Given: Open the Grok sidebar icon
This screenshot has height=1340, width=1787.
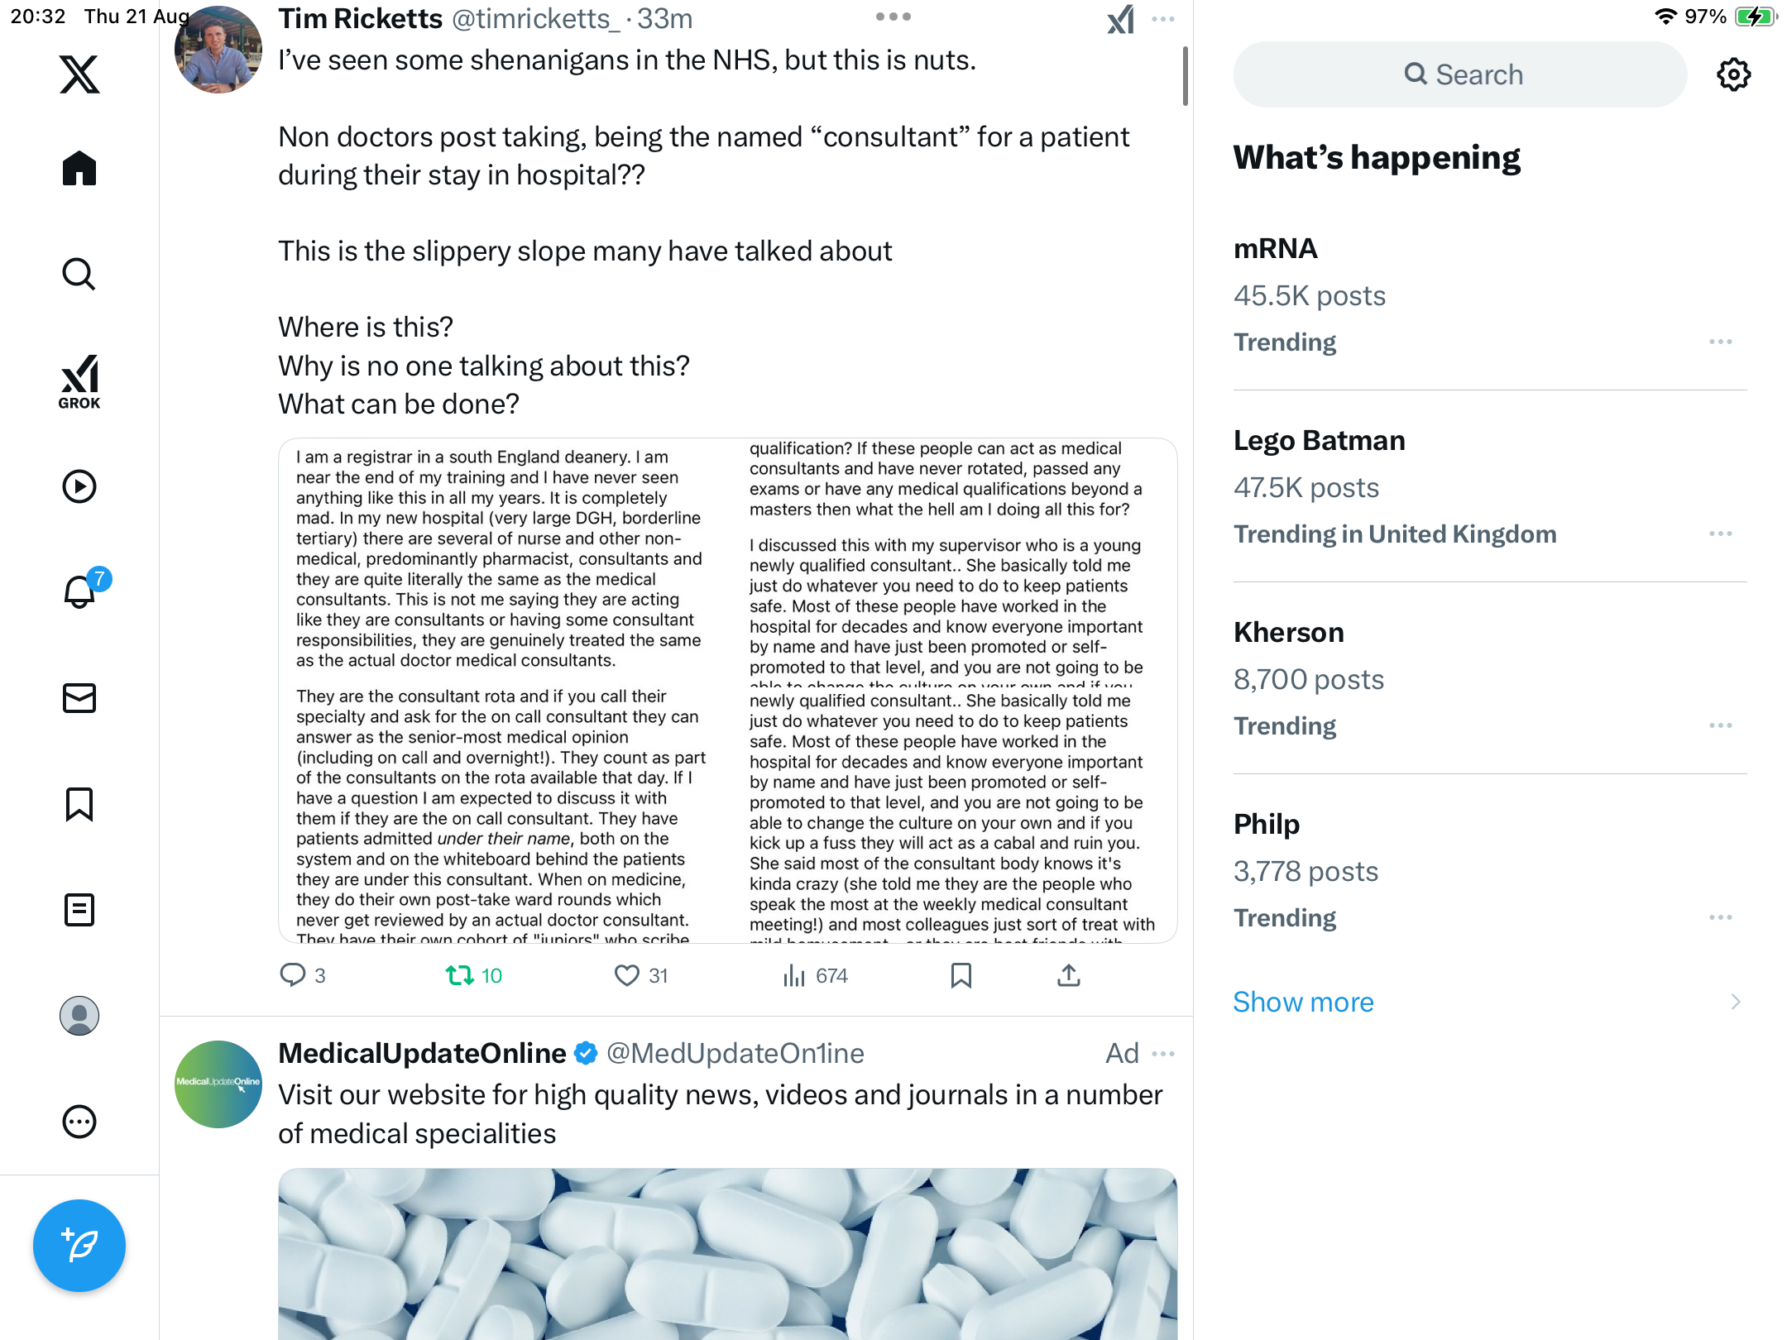Looking at the screenshot, I should pyautogui.click(x=79, y=381).
